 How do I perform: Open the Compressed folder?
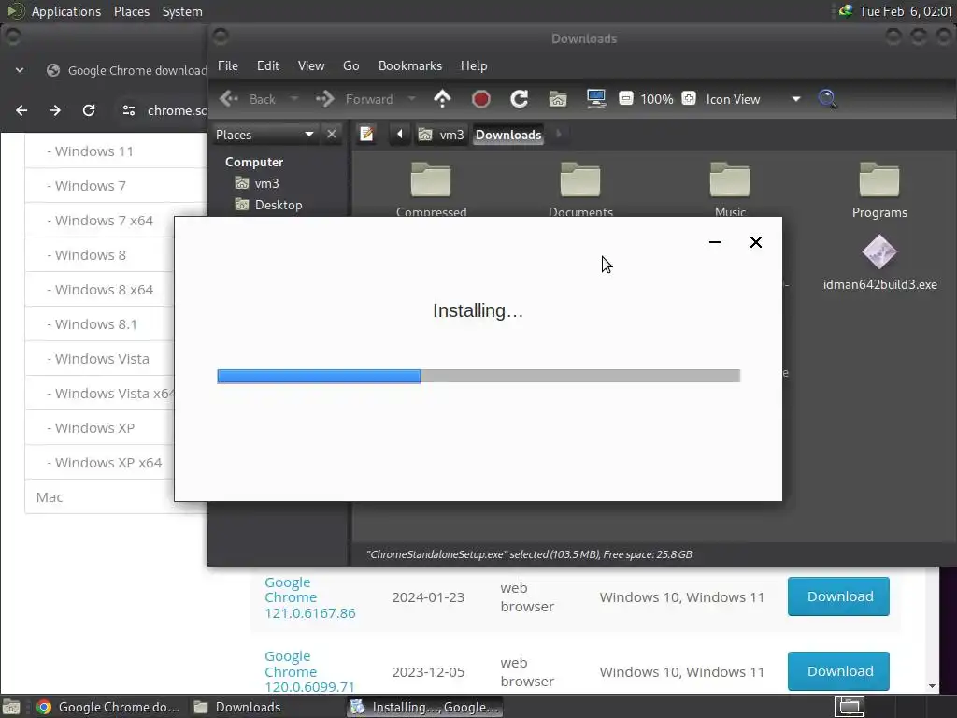[431, 189]
